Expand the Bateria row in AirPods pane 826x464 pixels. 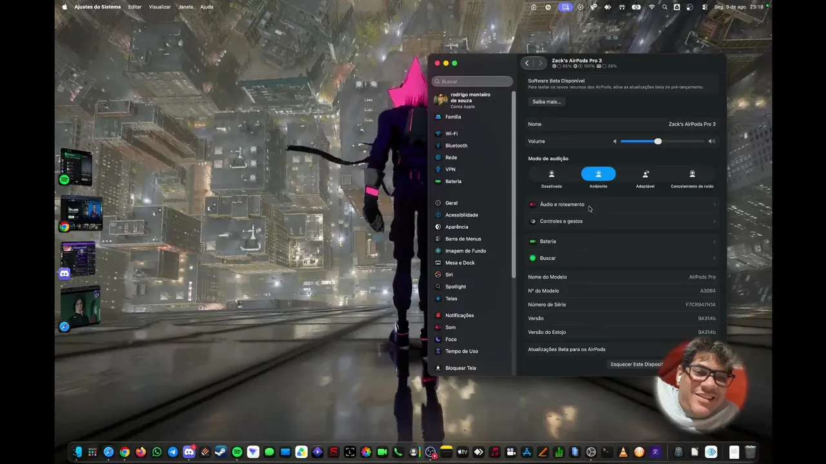coord(622,241)
